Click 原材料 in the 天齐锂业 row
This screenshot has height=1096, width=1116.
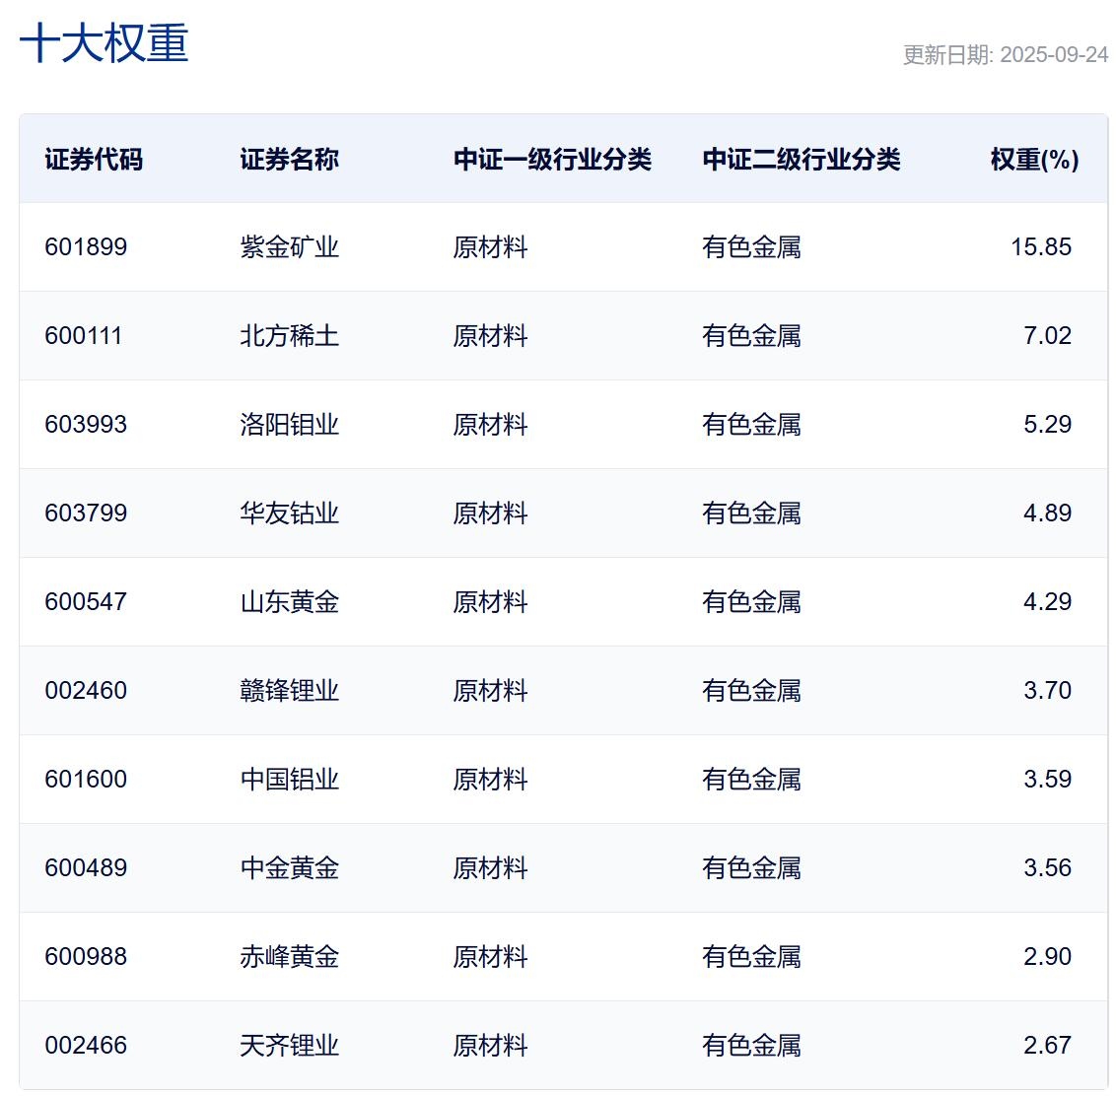tap(490, 1046)
